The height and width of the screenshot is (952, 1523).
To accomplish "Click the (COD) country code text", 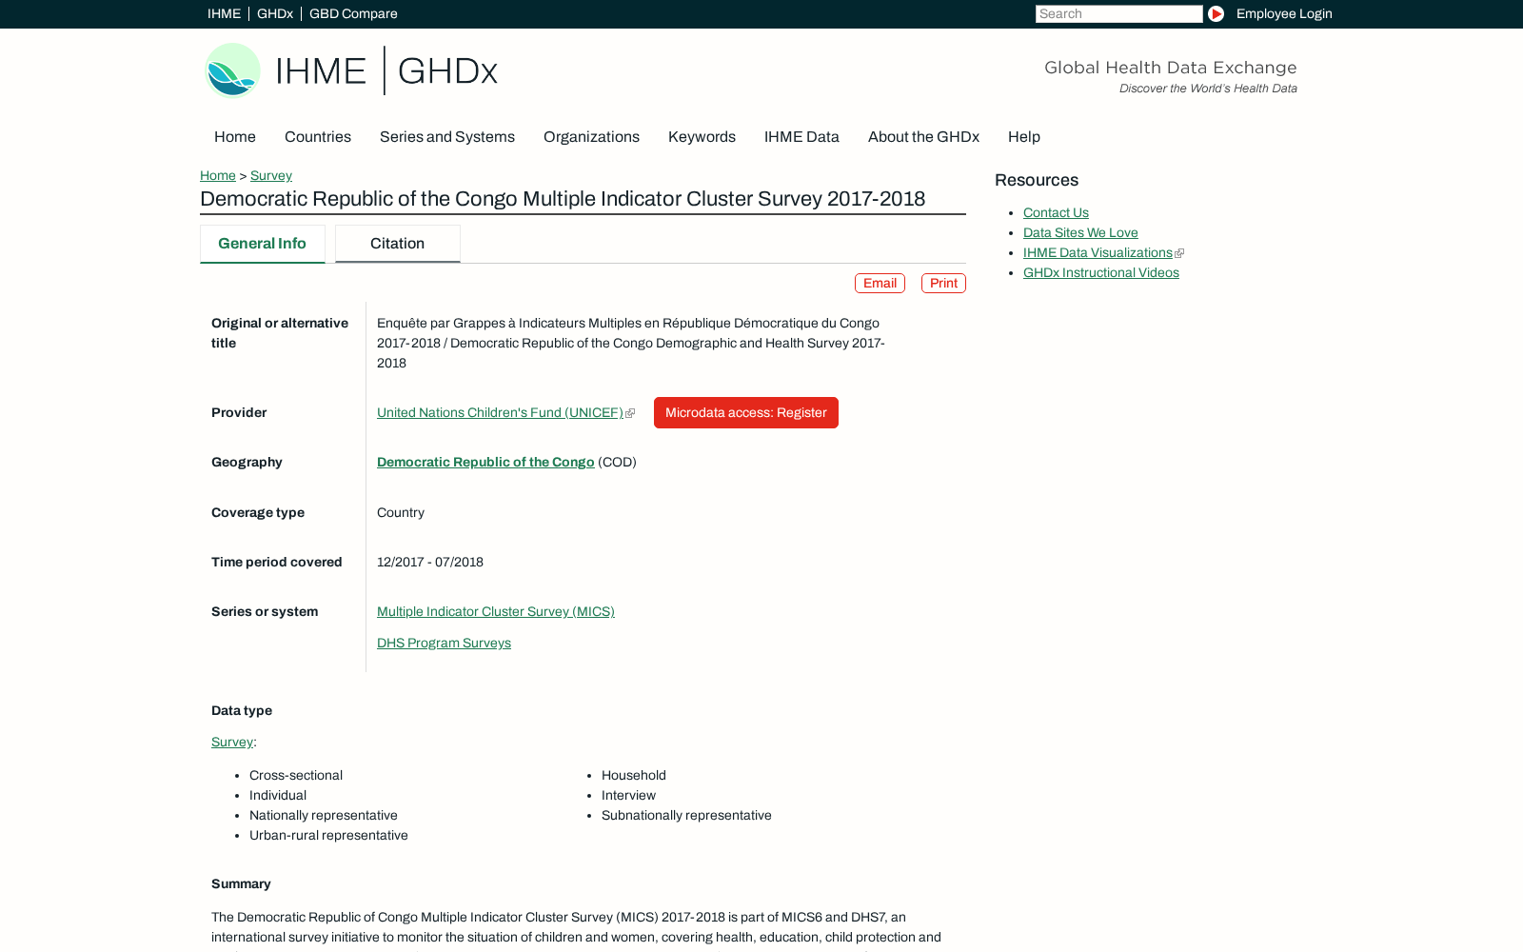I will (x=617, y=462).
